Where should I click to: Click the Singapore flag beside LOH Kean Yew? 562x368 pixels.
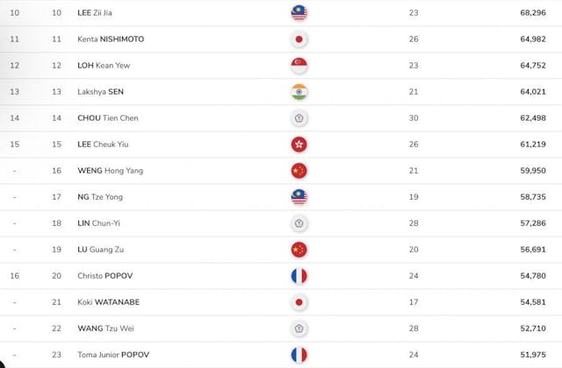pyautogui.click(x=299, y=66)
